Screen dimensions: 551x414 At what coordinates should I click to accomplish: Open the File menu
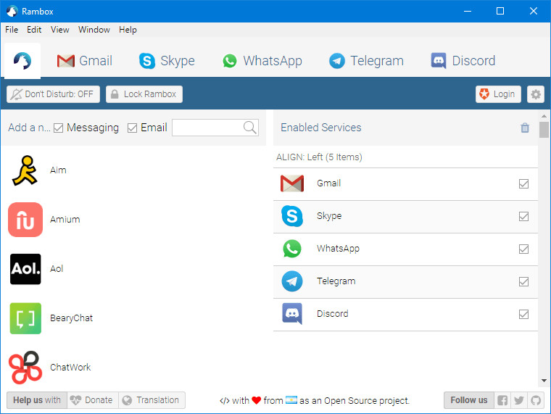[x=12, y=30]
